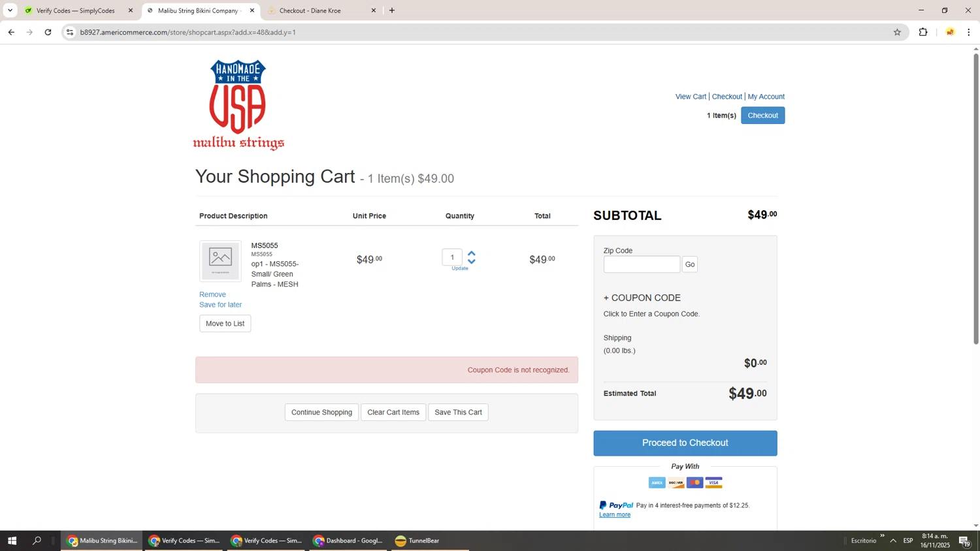Switch to the Verify Codes — SimplyCodes tab
Screen dimensions: 980x551
pyautogui.click(x=75, y=10)
